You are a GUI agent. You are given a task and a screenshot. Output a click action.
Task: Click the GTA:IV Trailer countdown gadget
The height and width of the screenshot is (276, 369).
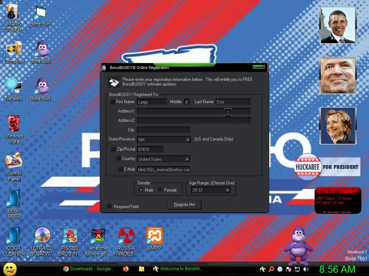[338, 201]
